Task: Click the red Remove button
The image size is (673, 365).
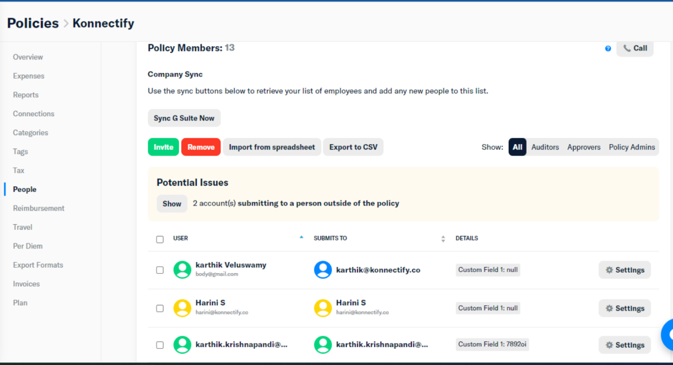Action: point(201,147)
